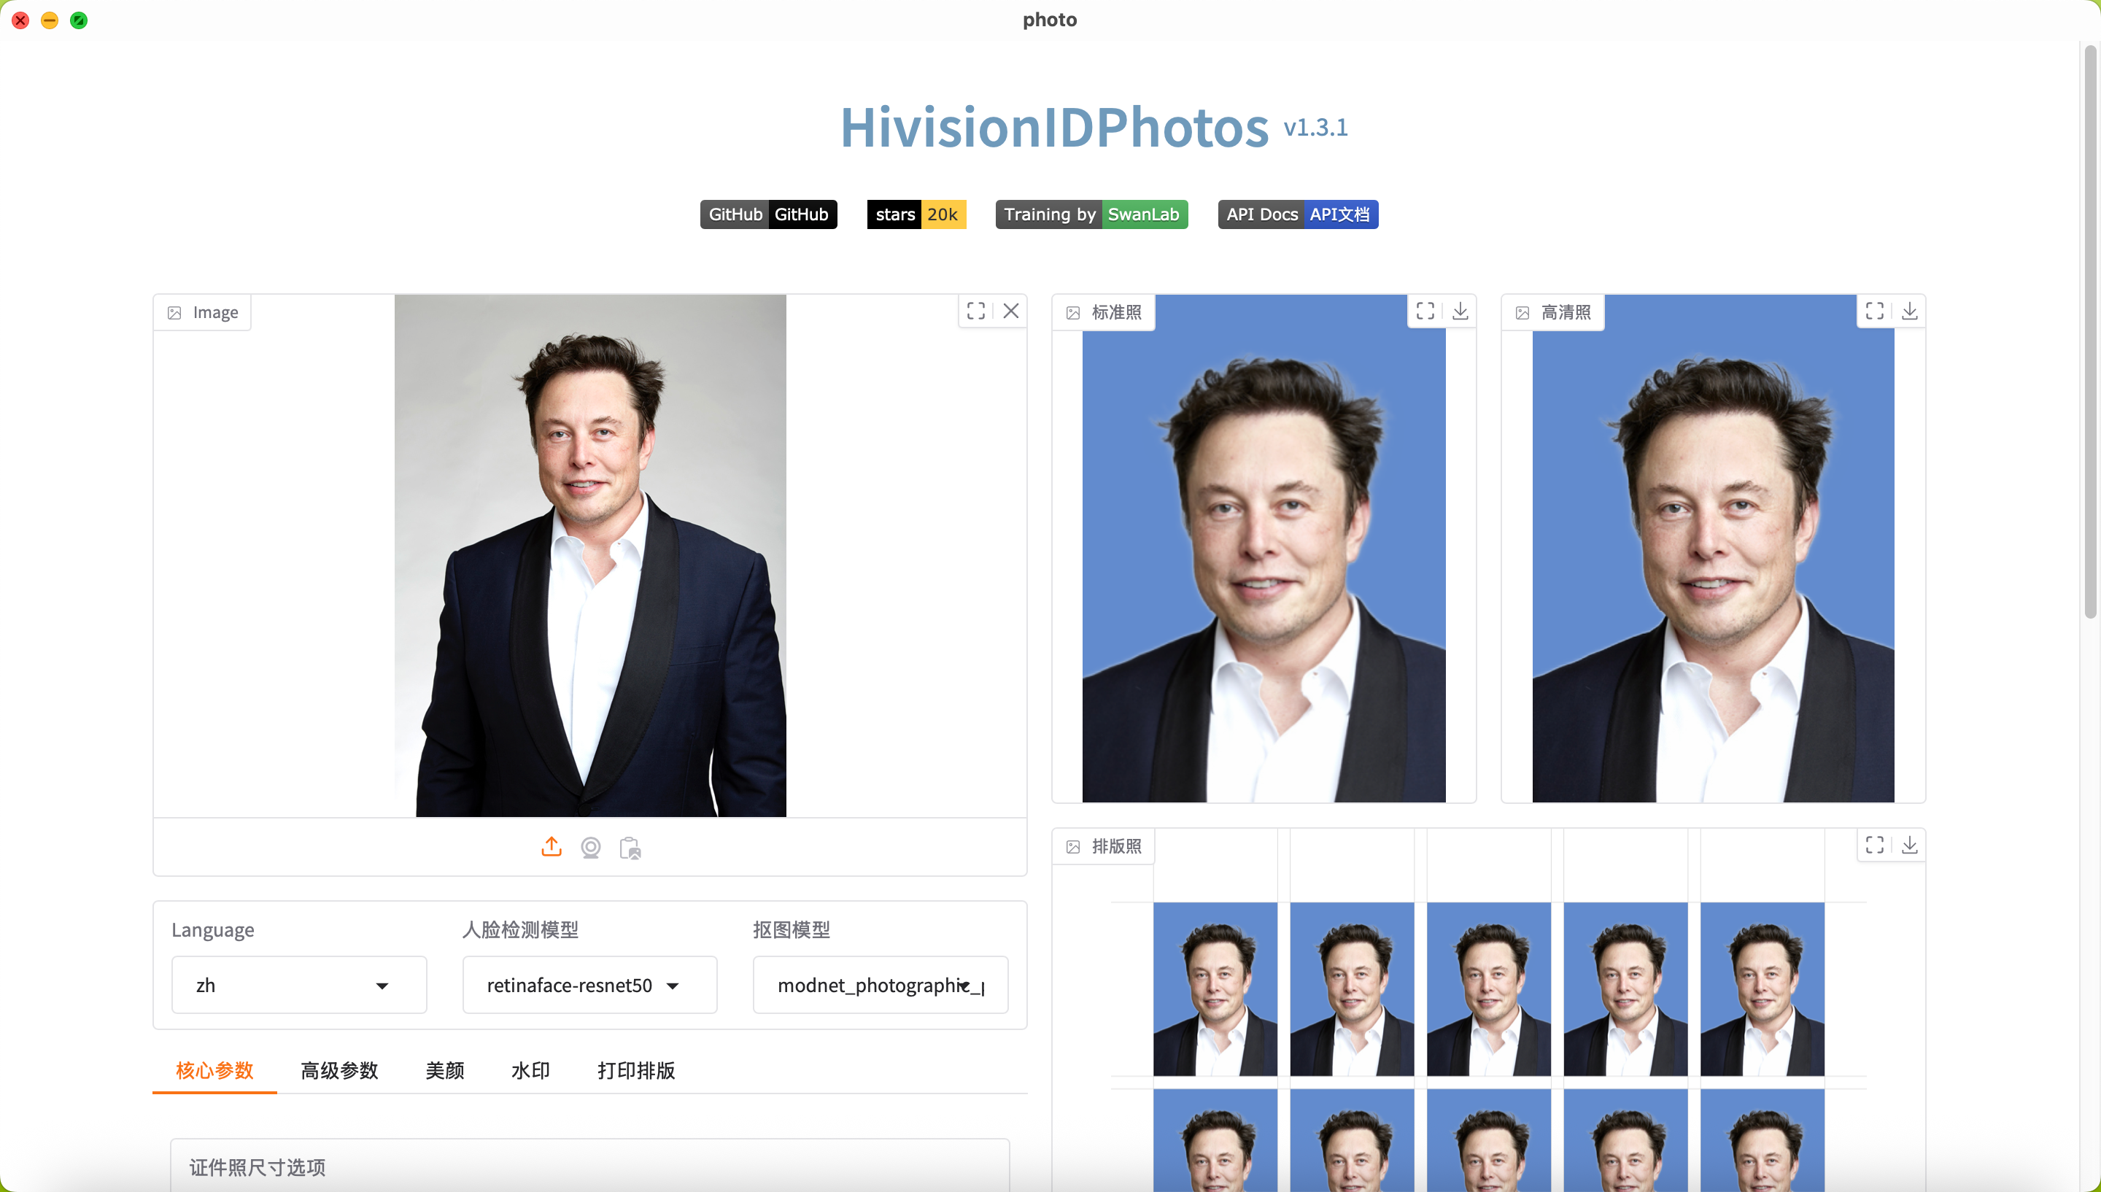View the 排版照 layout fullscreen
2101x1192 pixels.
[x=1874, y=845]
